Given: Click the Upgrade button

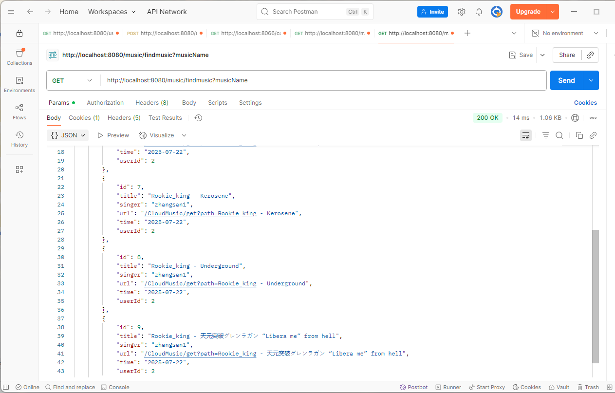Looking at the screenshot, I should pyautogui.click(x=528, y=12).
